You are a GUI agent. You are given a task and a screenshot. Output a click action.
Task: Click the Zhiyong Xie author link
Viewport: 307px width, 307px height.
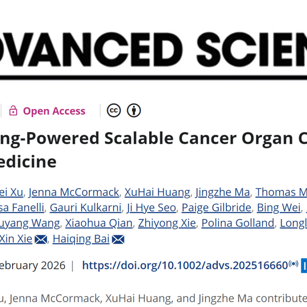click(x=167, y=223)
